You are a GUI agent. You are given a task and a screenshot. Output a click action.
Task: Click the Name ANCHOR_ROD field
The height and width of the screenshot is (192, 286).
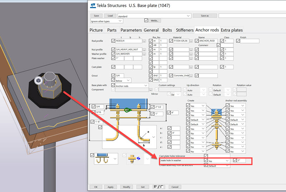[208, 41]
